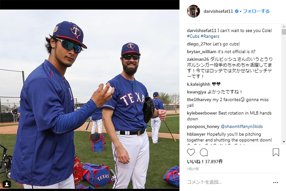Open commenter kylebeerbower profile
Screen dimensions: 286x191
click(202, 113)
